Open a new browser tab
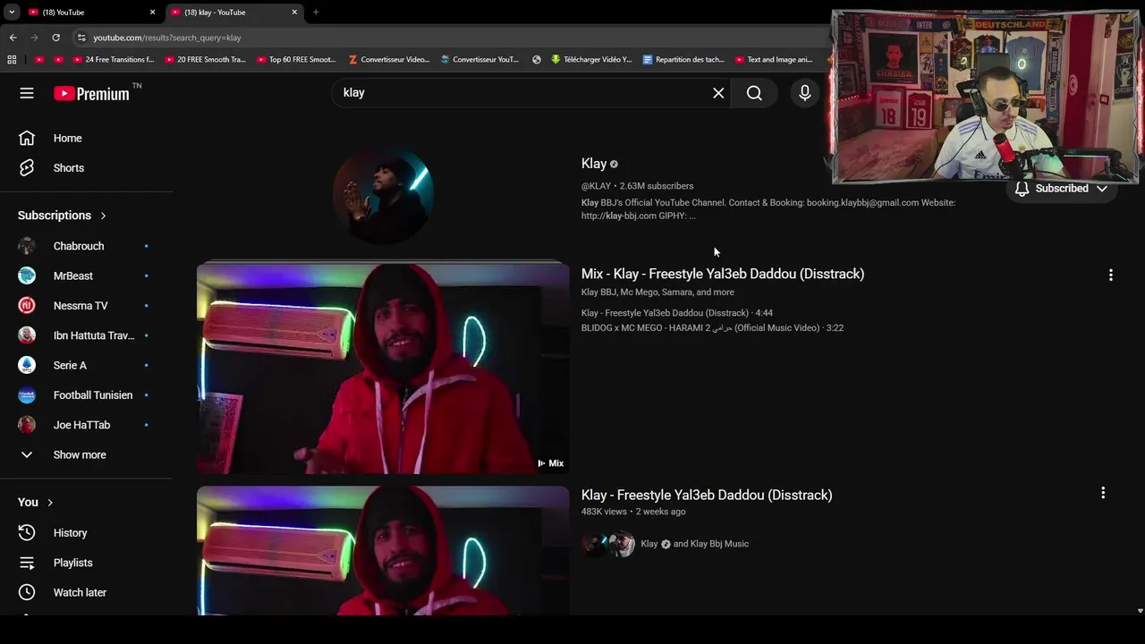 (316, 13)
